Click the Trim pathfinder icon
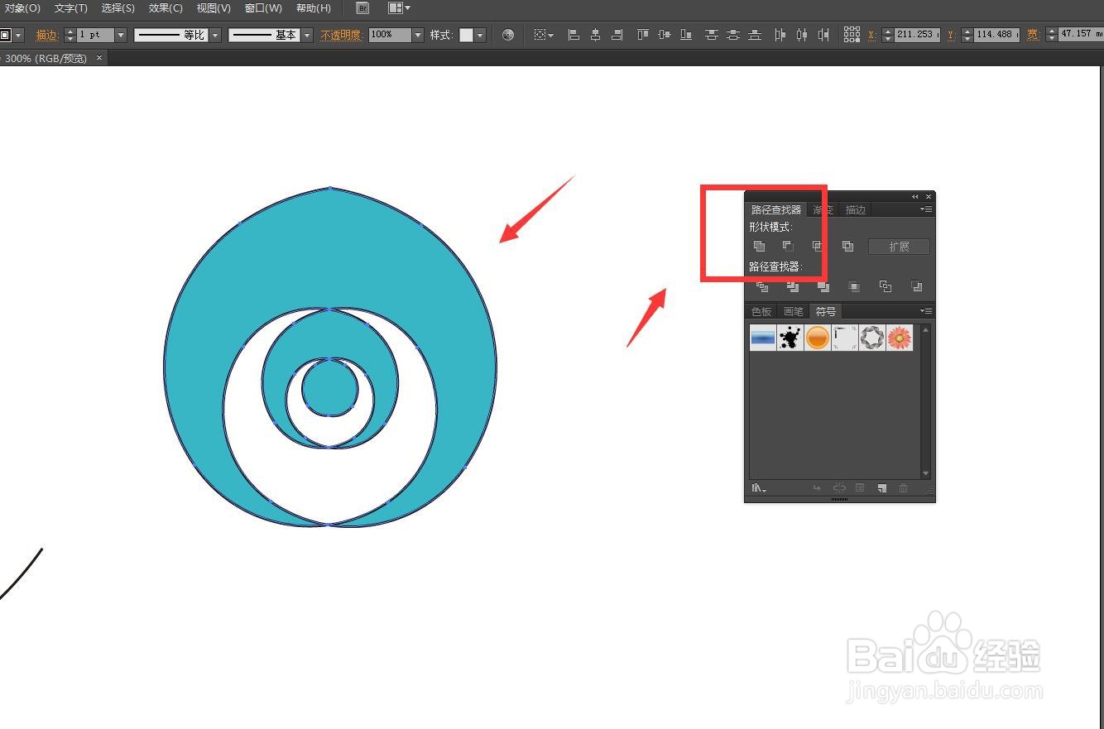 793,286
